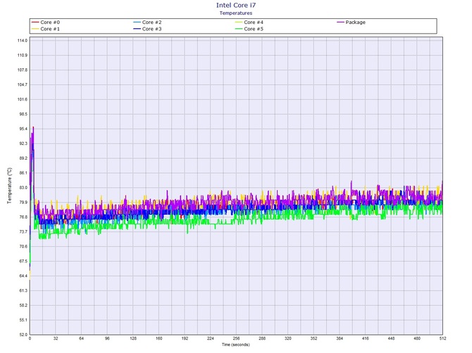
Task: Click the 512 tick on the time axis
Action: (442, 339)
